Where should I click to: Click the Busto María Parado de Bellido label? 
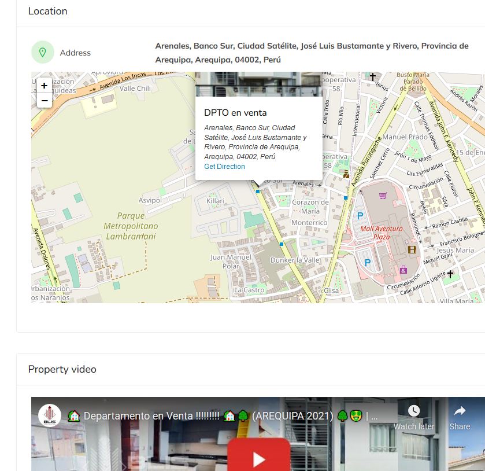click(x=413, y=82)
